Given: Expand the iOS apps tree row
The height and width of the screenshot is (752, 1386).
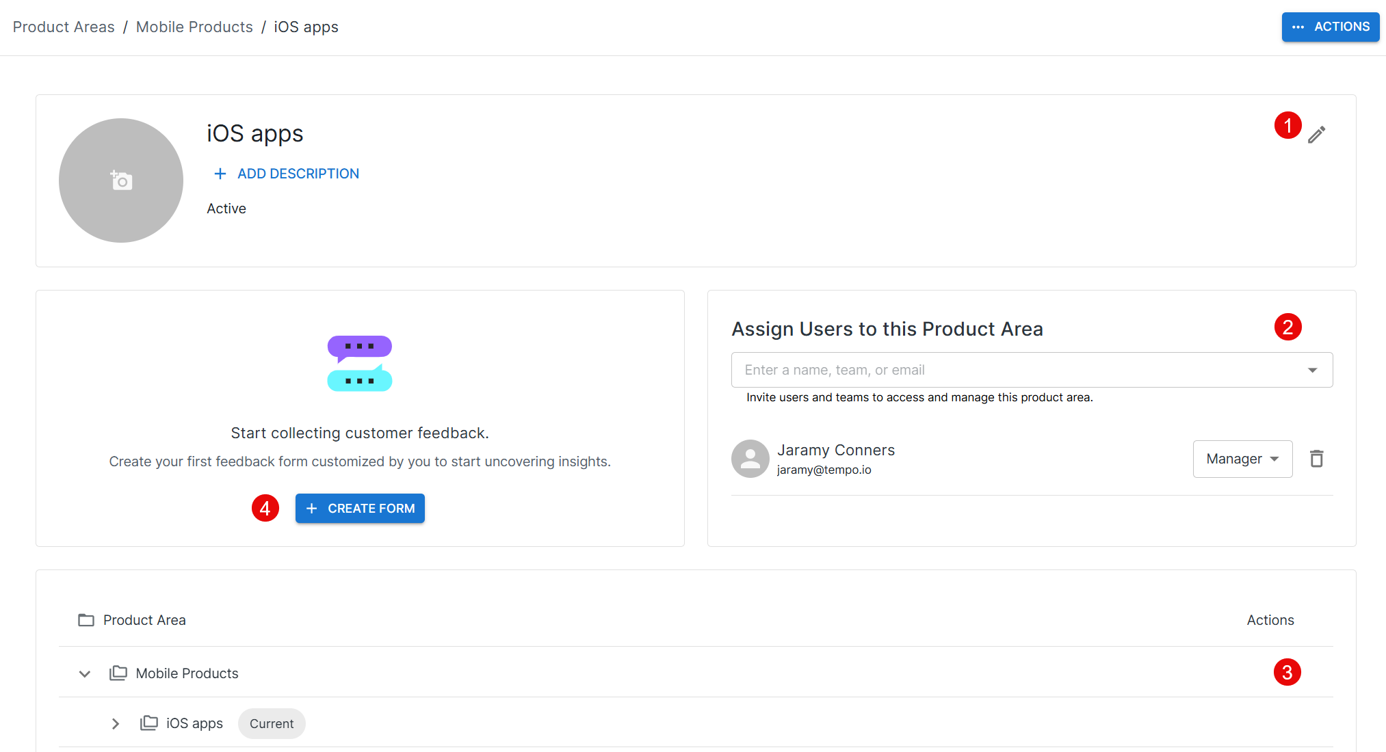Looking at the screenshot, I should pos(116,723).
